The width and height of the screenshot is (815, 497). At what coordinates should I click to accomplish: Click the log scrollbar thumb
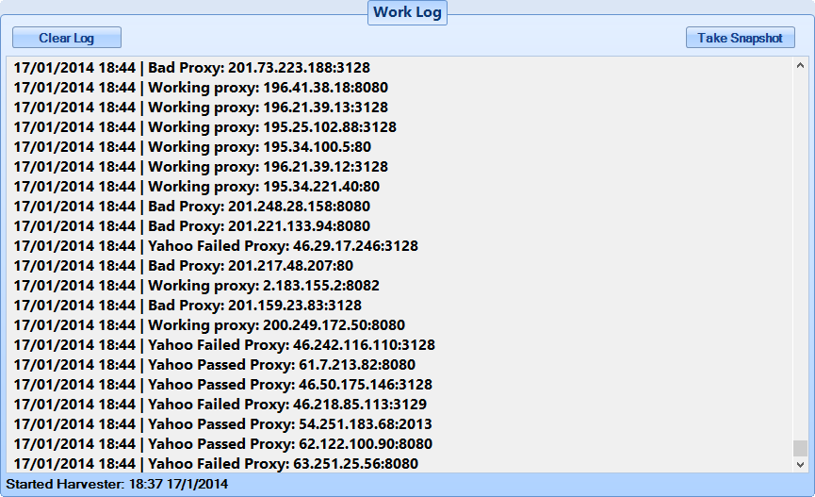coord(800,448)
